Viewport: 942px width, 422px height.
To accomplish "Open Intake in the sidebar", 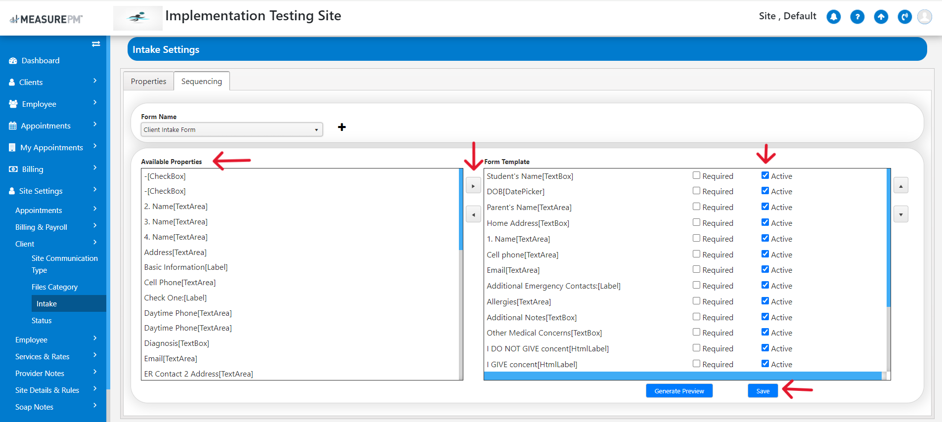I will pos(69,303).
